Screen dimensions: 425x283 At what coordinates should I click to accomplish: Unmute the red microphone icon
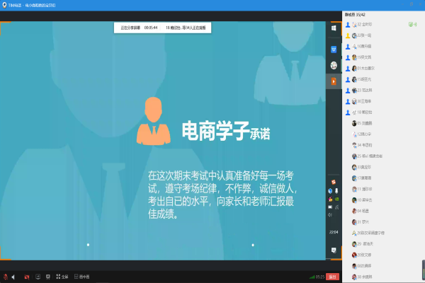pyautogui.click(x=6, y=277)
